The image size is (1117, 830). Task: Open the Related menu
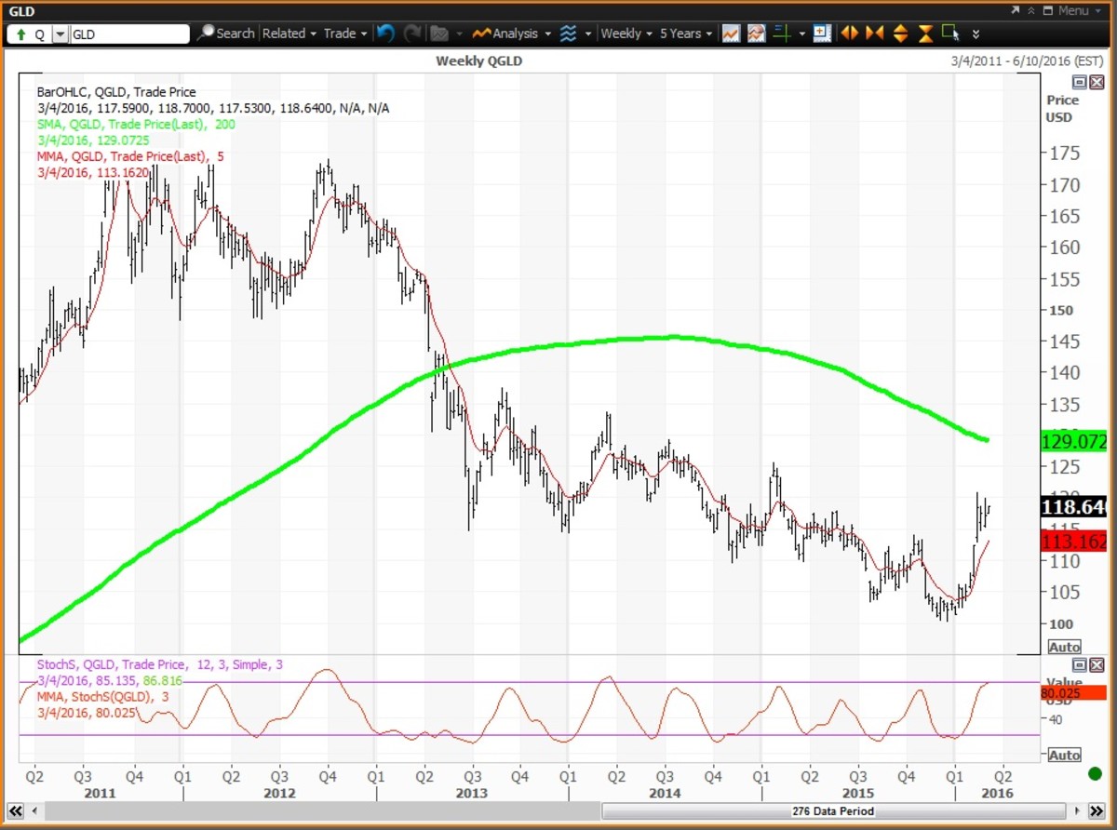coord(289,33)
